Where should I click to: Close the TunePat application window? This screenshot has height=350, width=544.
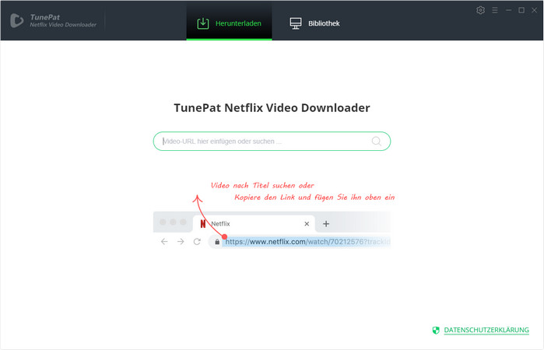point(534,10)
